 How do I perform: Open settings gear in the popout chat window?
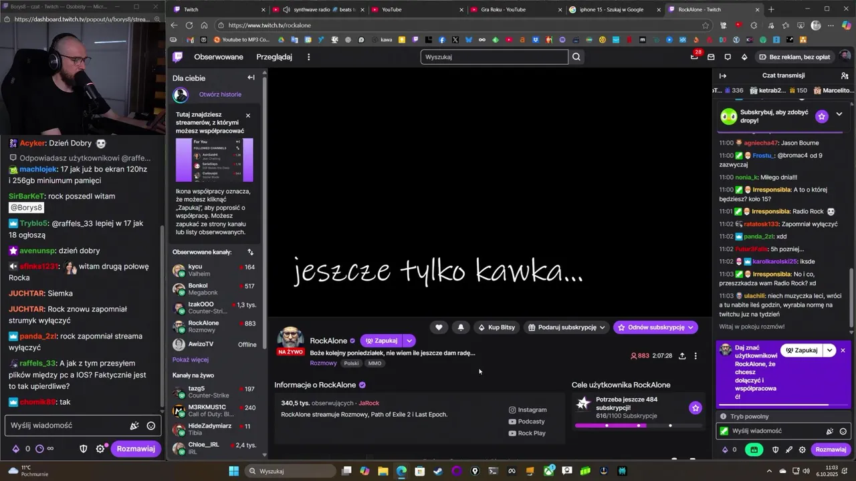pos(100,449)
